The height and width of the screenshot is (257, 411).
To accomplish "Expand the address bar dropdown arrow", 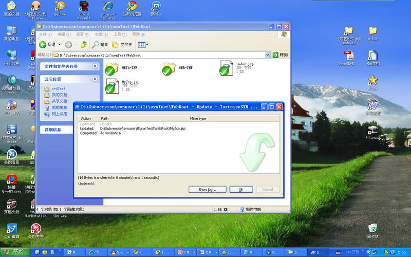I will pyautogui.click(x=268, y=54).
